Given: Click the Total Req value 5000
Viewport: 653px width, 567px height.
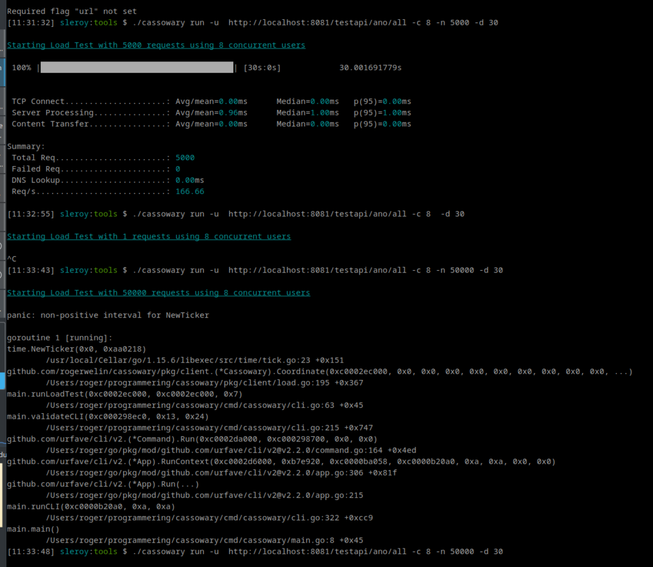Looking at the screenshot, I should point(185,158).
